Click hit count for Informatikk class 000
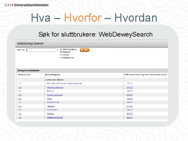 click(130, 84)
